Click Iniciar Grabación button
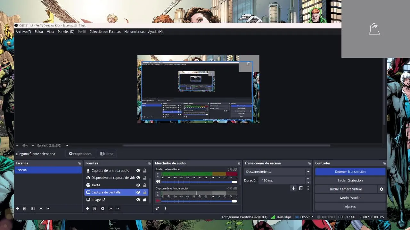 [350, 180]
